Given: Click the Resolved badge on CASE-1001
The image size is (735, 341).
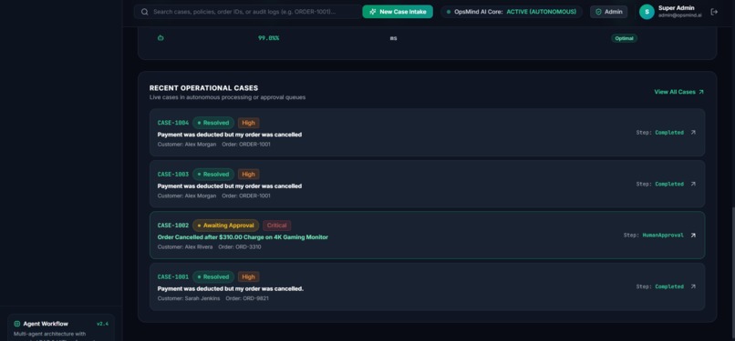Looking at the screenshot, I should click(x=213, y=277).
